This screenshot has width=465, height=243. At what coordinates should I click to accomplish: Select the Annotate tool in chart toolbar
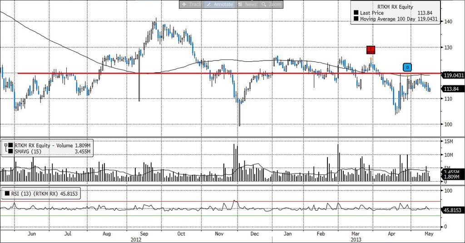[220, 5]
